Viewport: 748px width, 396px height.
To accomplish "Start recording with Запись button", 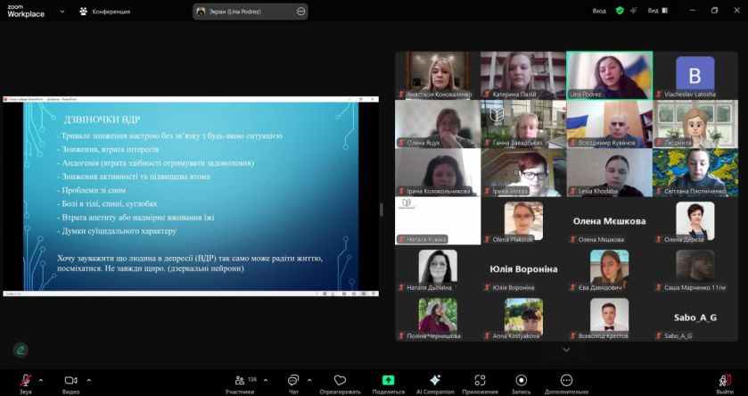I will click(522, 384).
